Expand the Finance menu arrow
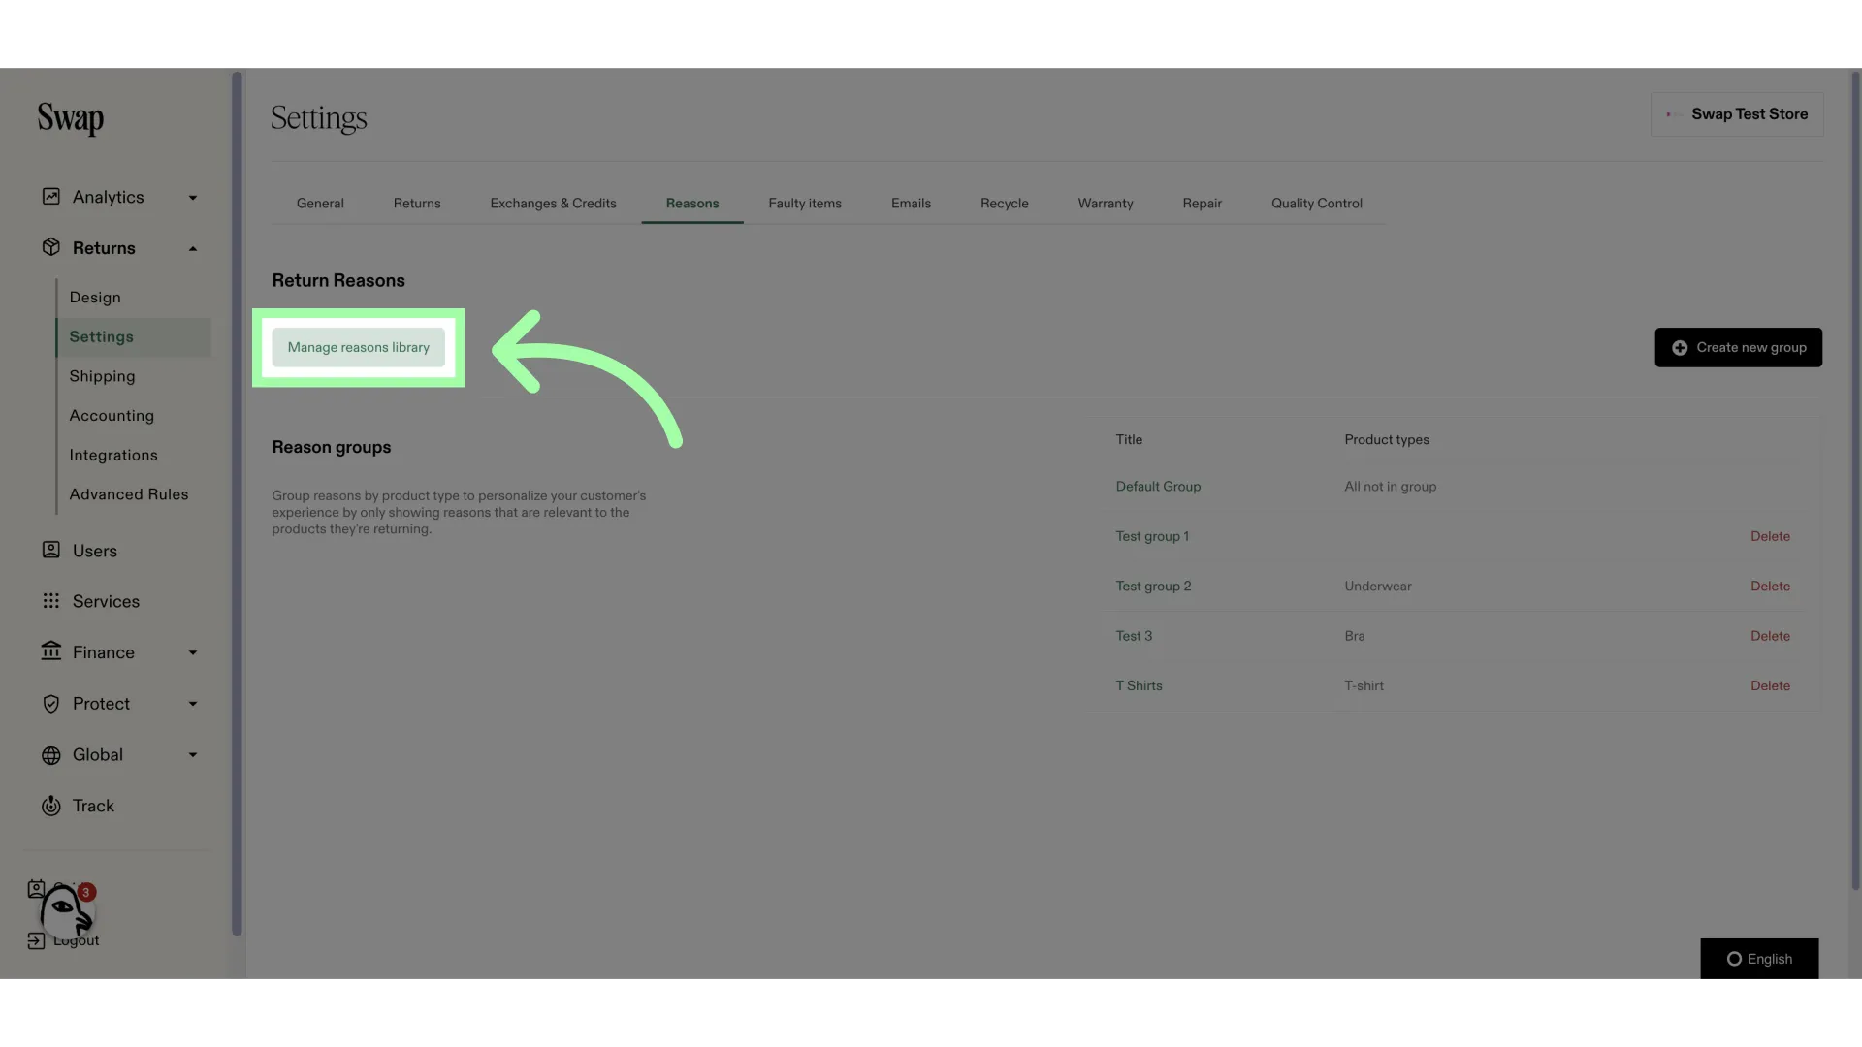The width and height of the screenshot is (1862, 1047). tap(193, 652)
